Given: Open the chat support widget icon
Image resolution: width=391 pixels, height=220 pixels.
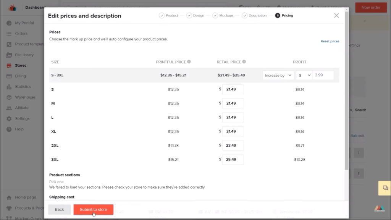Looking at the screenshot, I should pos(385,188).
